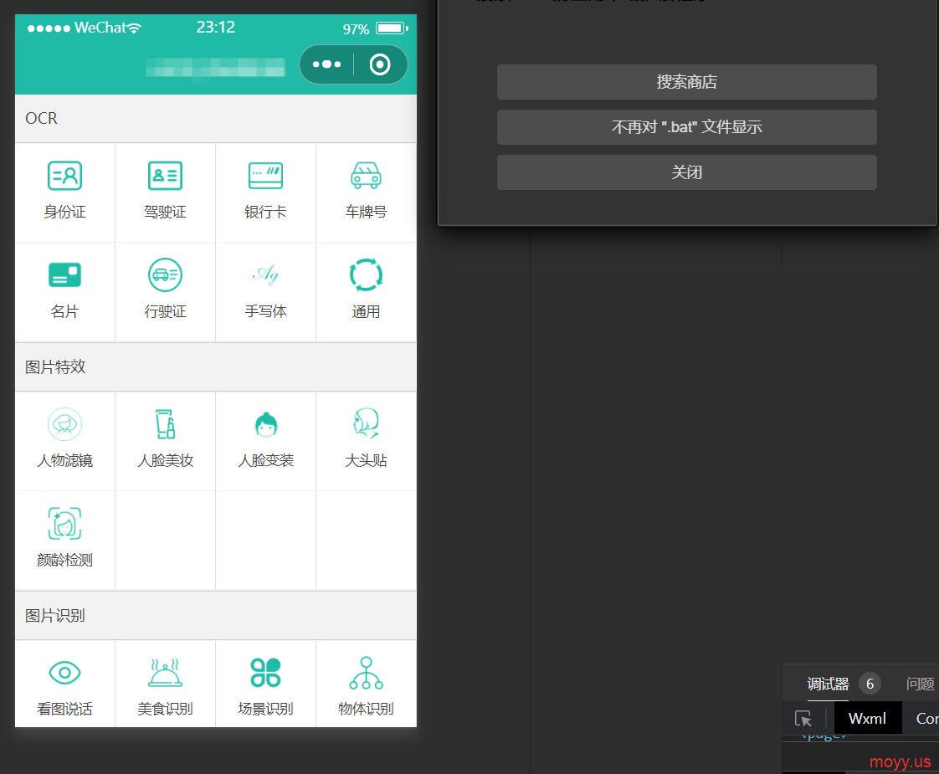
Task: Click the 搜索商店 button
Action: click(687, 82)
